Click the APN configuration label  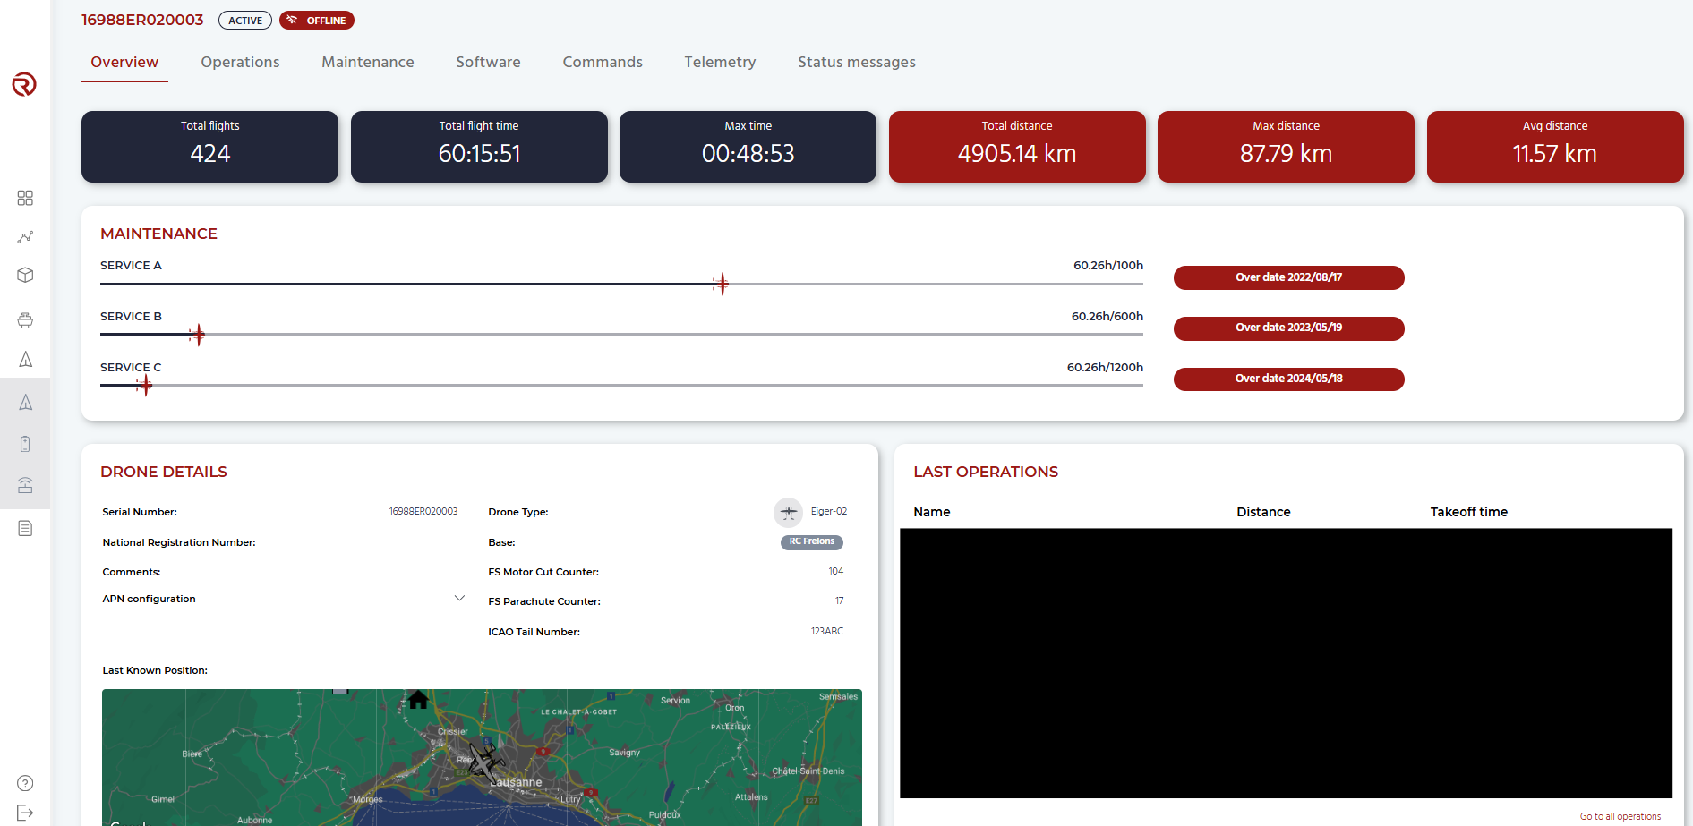click(149, 599)
